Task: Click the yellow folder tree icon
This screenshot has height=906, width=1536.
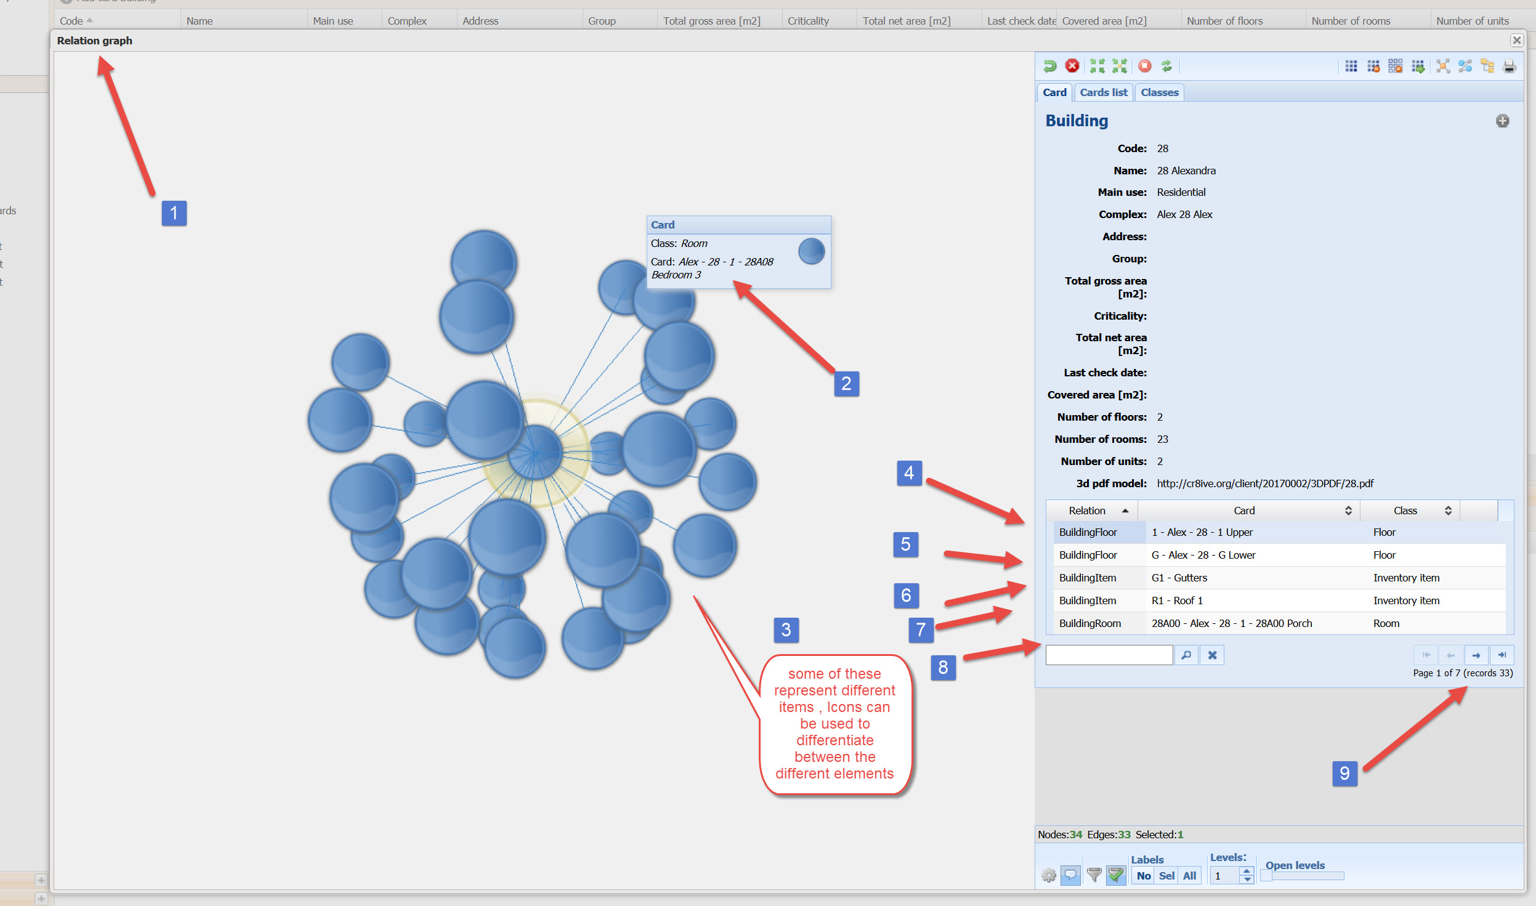Action: coord(1487,67)
